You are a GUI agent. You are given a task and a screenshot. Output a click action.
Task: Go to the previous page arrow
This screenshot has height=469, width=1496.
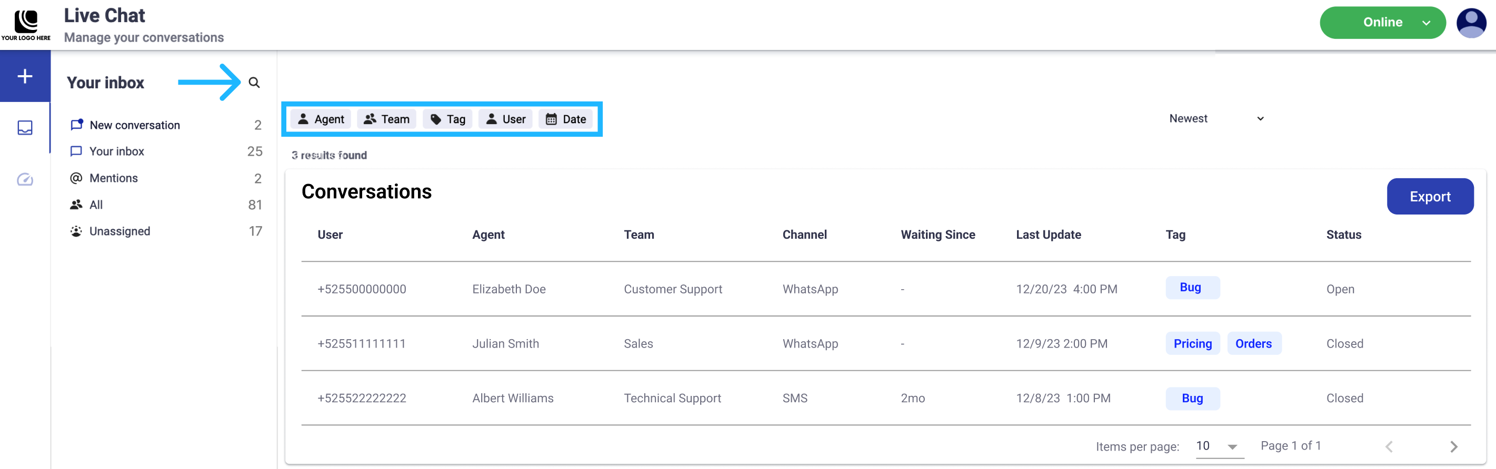tap(1389, 446)
